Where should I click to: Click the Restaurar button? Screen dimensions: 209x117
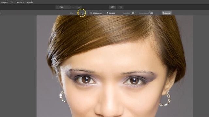pyautogui.click(x=167, y=13)
